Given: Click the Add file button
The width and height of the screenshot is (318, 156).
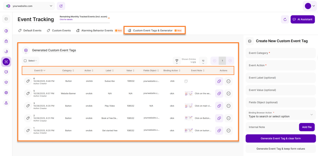Looking at the screenshot, I should [x=307, y=127].
